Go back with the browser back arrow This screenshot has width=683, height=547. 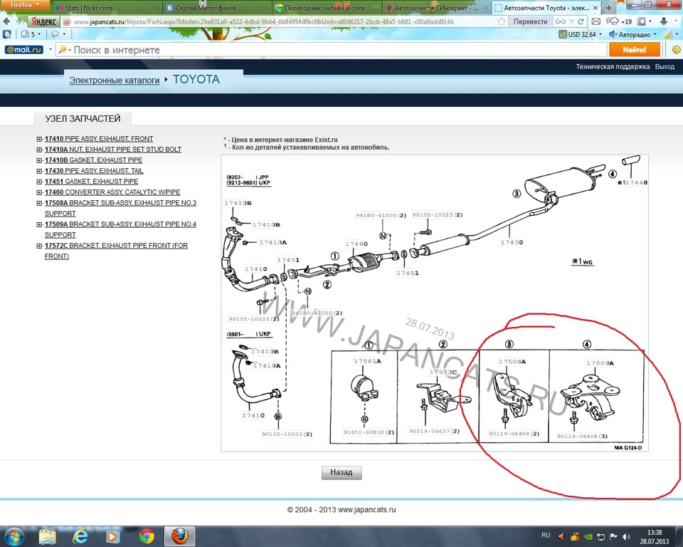(6, 21)
